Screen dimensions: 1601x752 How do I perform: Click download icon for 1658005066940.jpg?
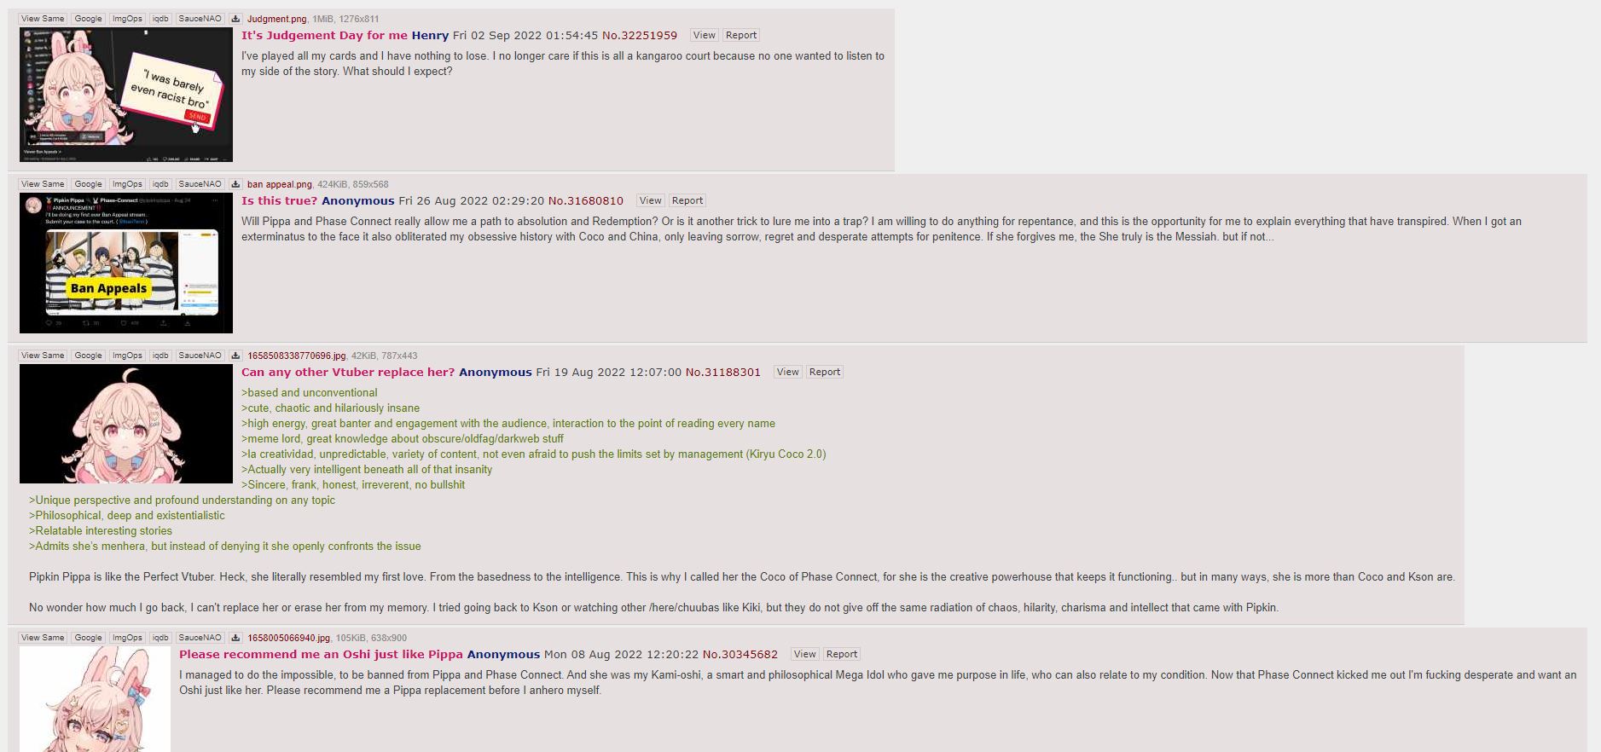235,638
